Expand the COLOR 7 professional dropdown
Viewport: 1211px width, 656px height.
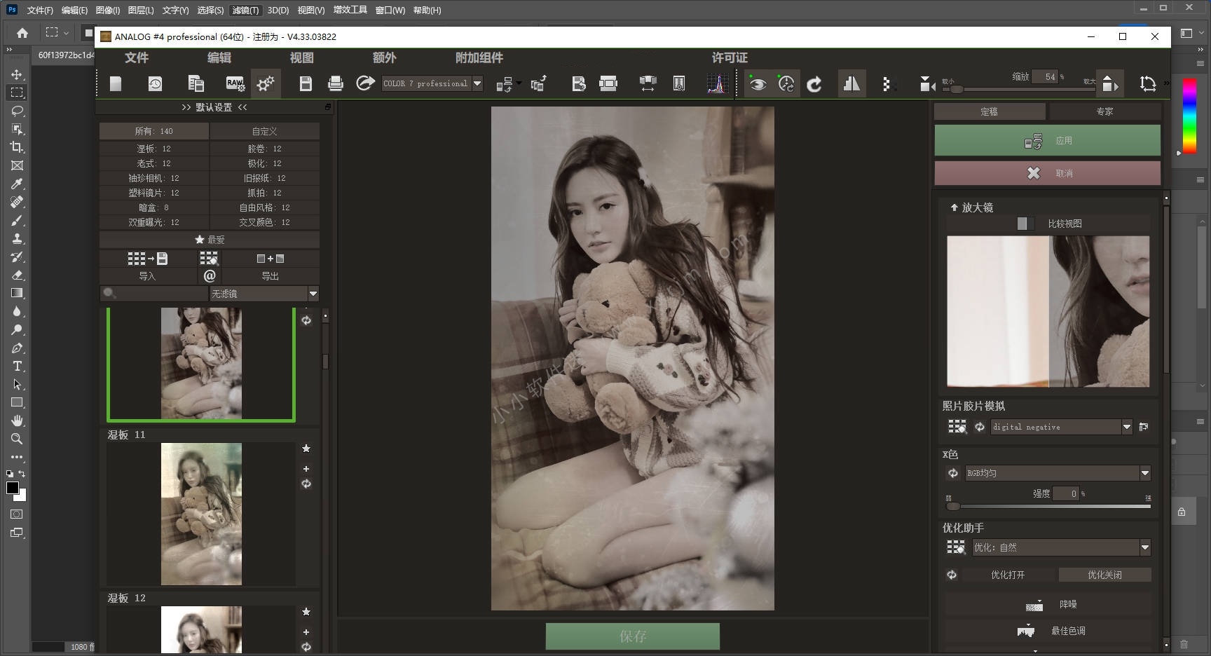pos(477,83)
